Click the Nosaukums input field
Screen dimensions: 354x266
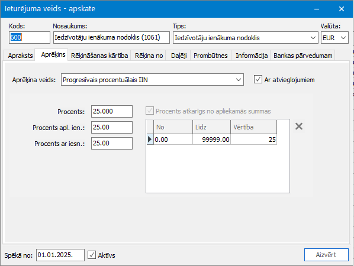[111, 37]
